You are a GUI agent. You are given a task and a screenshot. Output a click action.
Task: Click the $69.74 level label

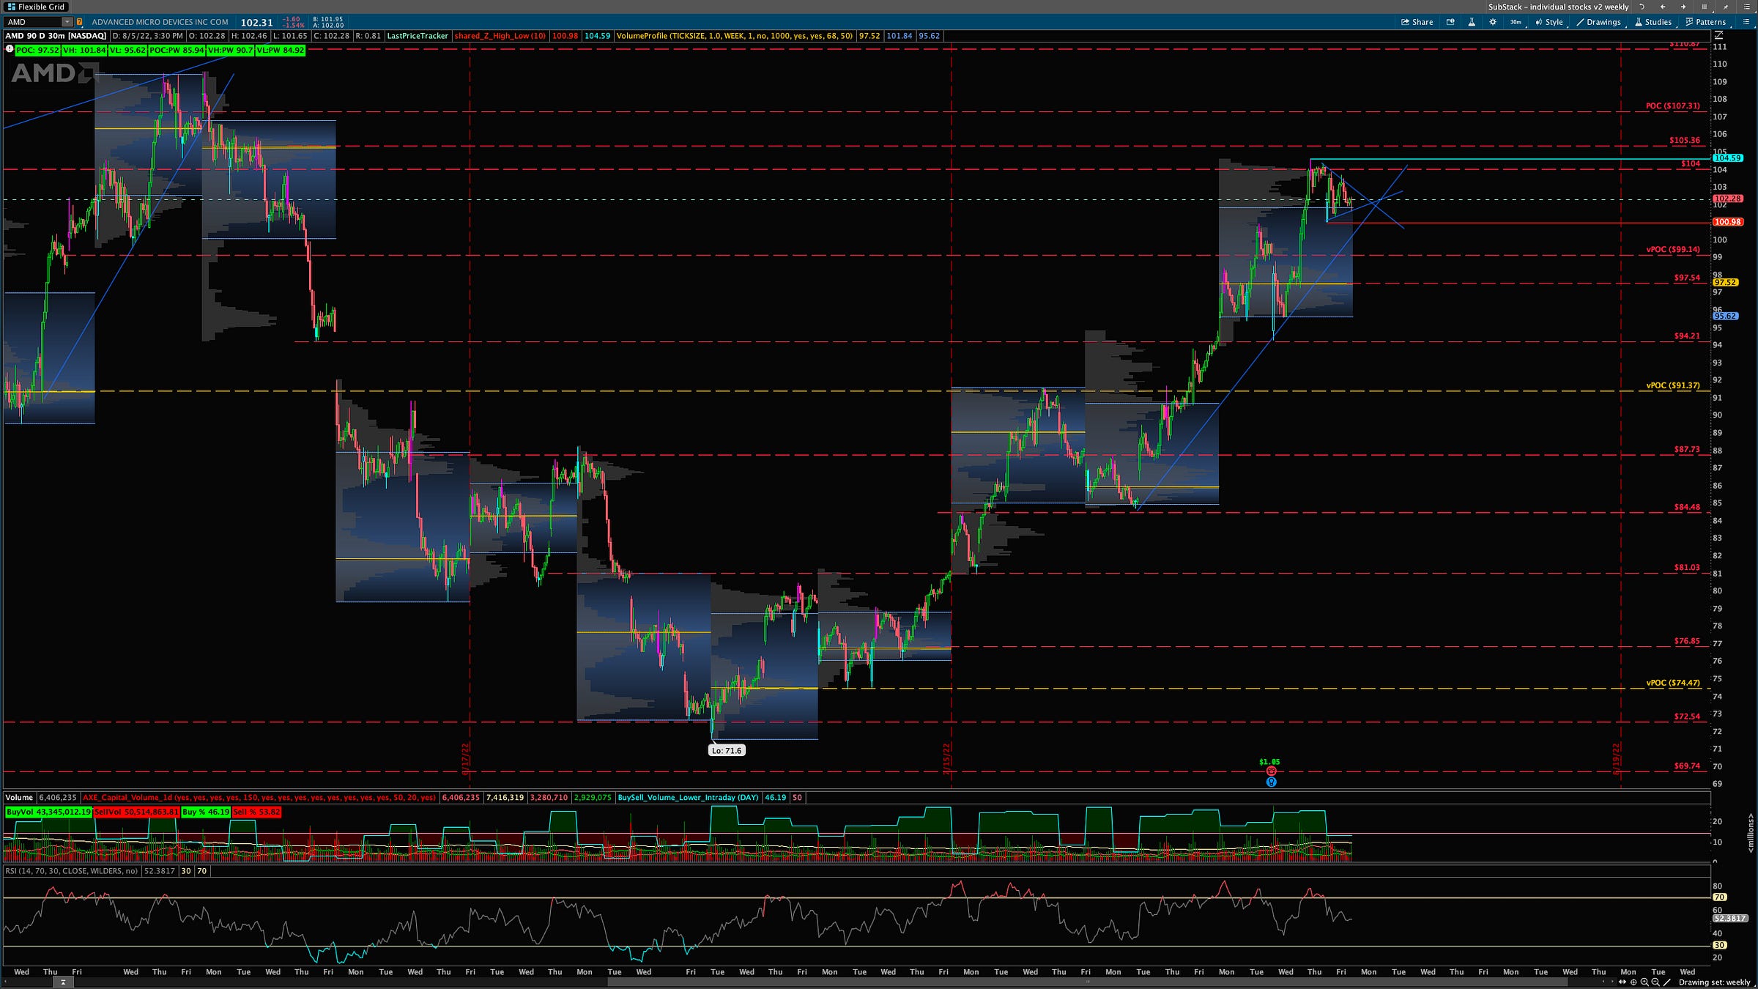click(x=1686, y=766)
